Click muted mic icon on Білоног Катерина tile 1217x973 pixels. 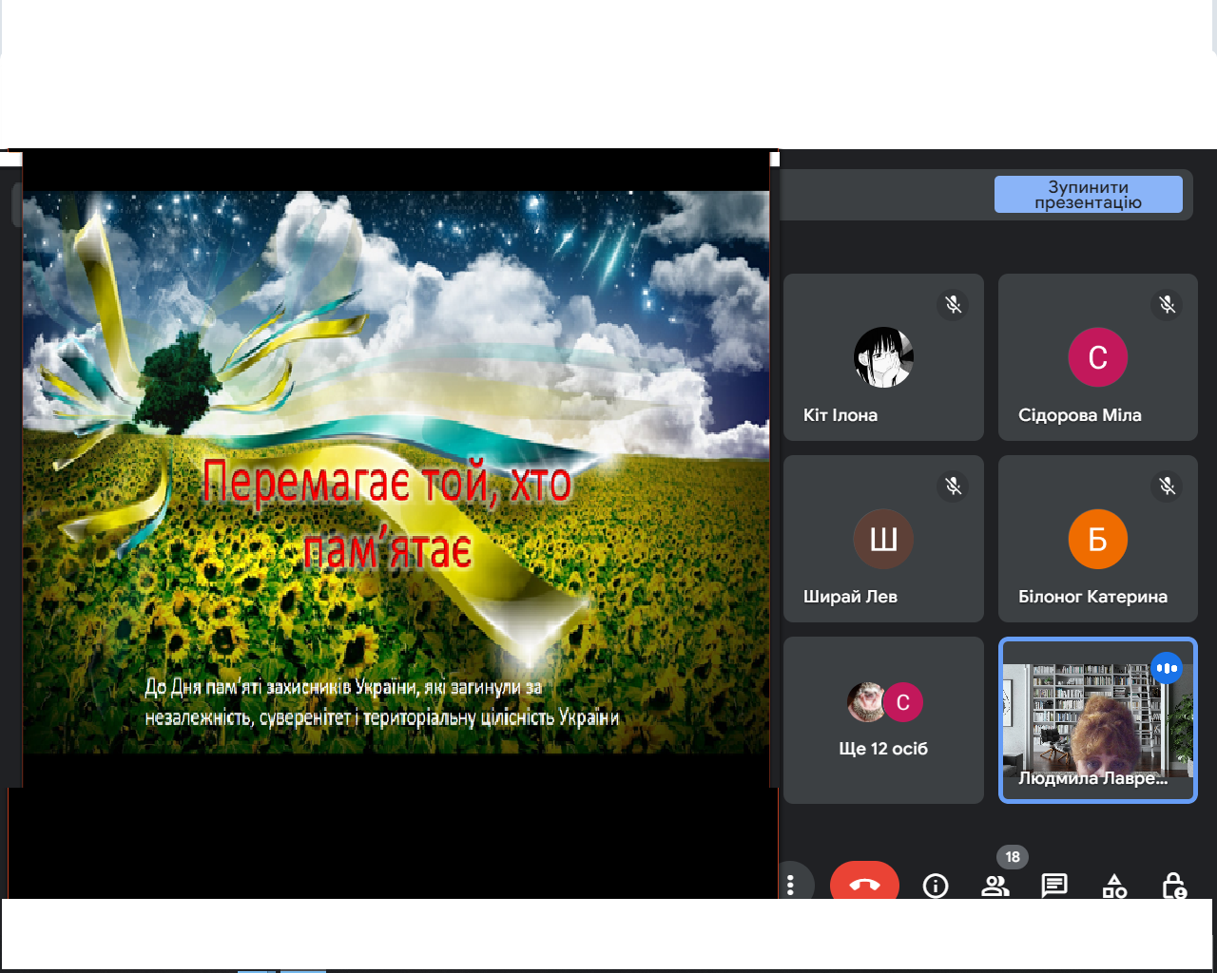(x=1168, y=486)
